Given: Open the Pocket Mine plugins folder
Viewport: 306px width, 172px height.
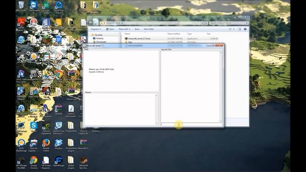Looking at the screenshot, I should point(71,145).
